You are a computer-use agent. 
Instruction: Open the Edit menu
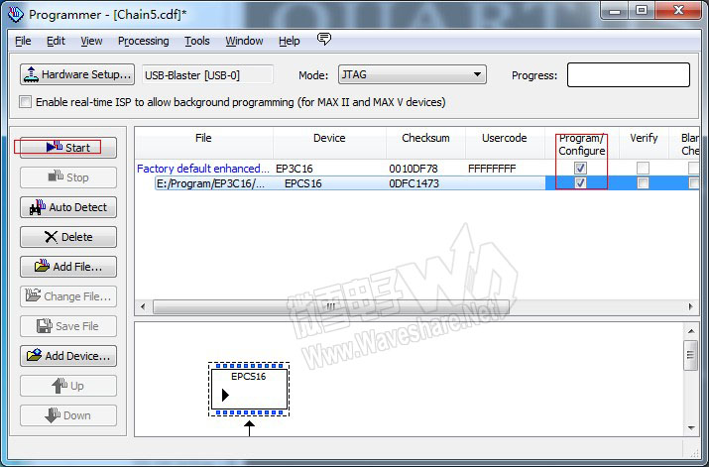[x=56, y=41]
